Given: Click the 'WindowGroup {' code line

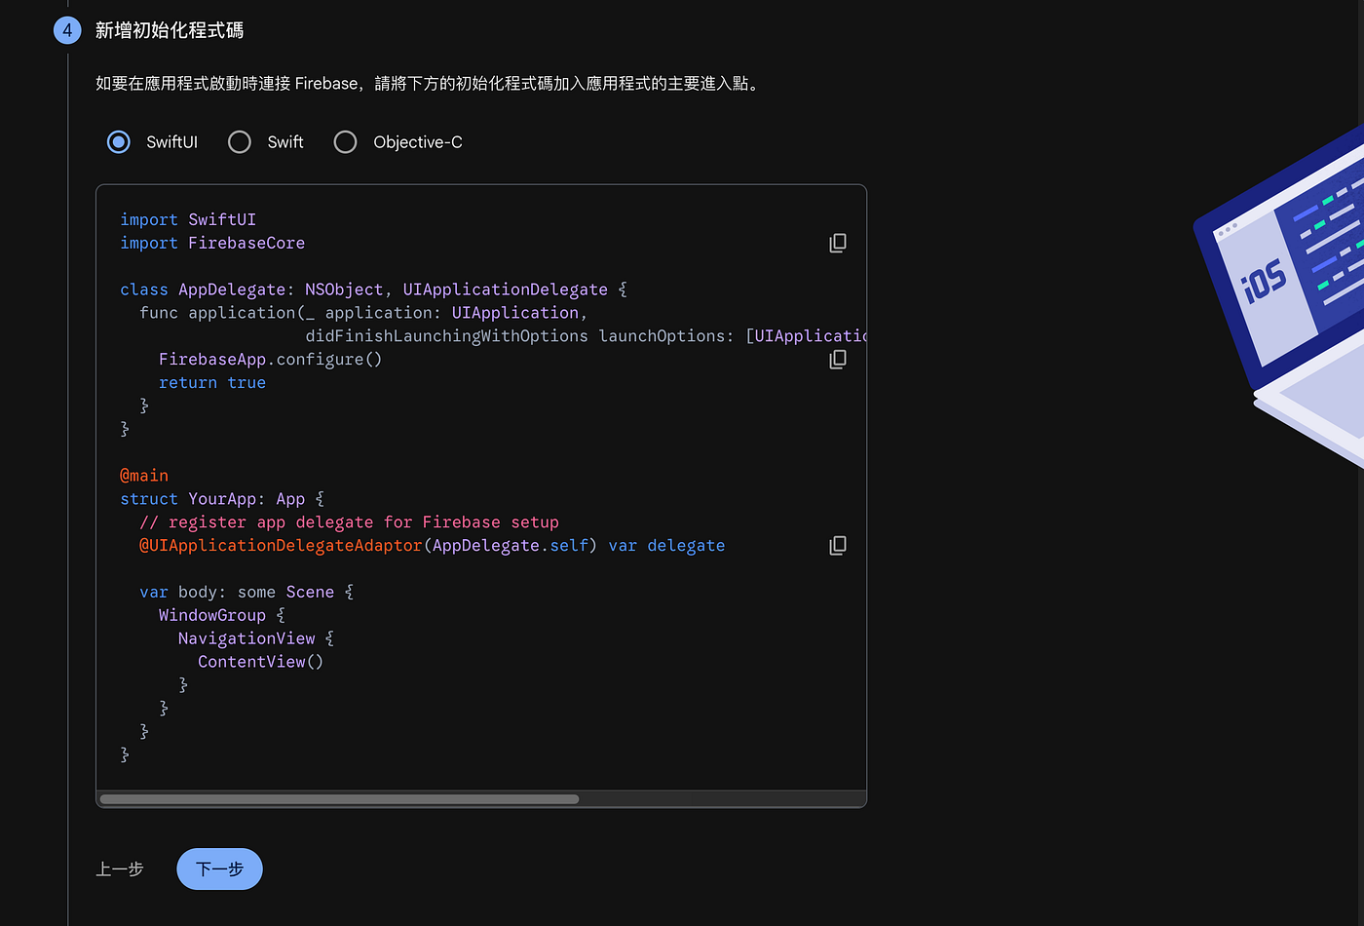Looking at the screenshot, I should point(222,615).
